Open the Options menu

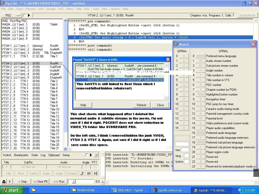(x=115, y=9)
